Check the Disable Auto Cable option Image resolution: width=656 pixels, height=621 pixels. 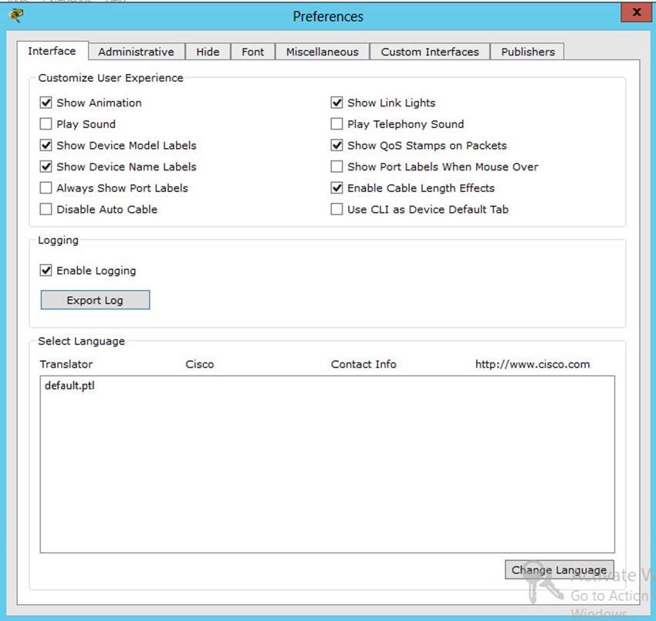46,210
